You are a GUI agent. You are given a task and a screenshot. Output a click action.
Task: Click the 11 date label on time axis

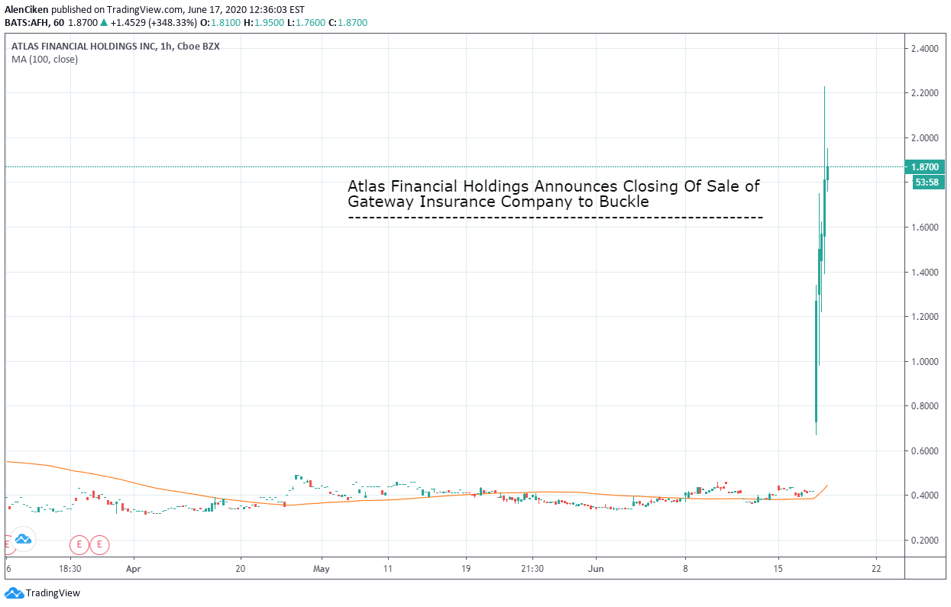pyautogui.click(x=387, y=569)
